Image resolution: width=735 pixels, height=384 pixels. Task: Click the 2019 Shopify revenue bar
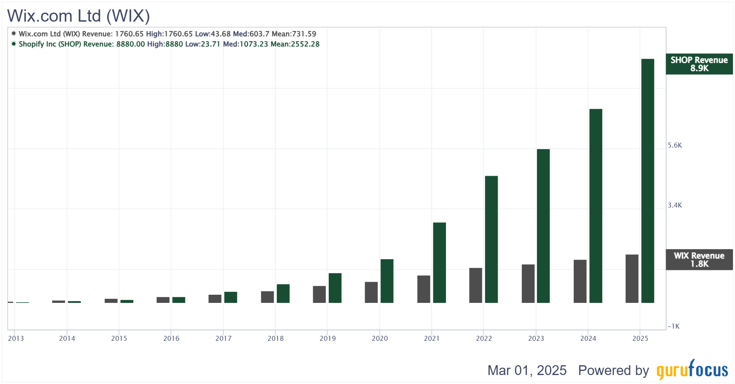335,288
